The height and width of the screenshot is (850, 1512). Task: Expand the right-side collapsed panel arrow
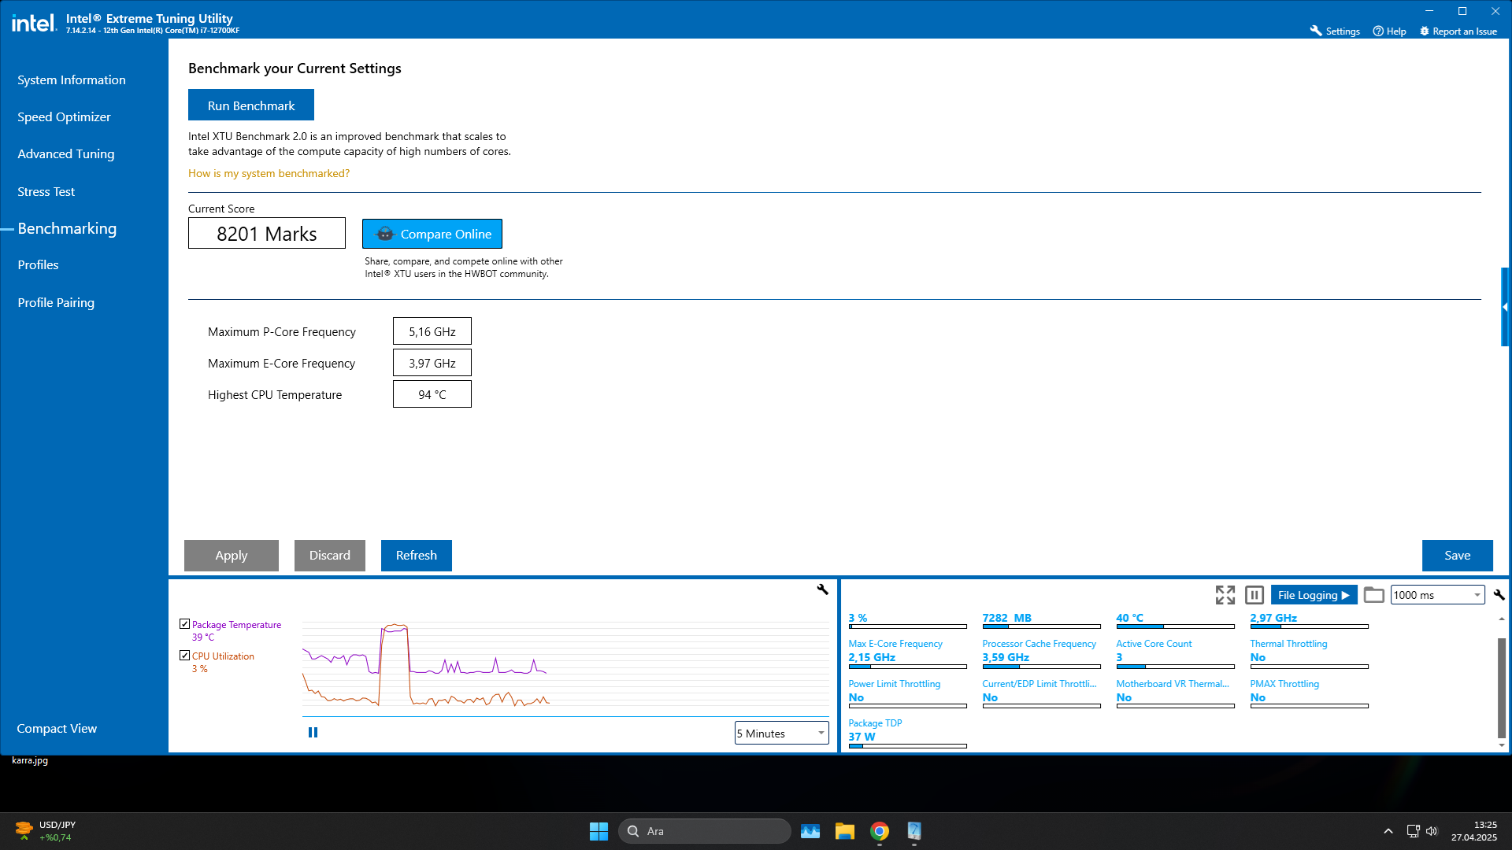click(x=1505, y=307)
